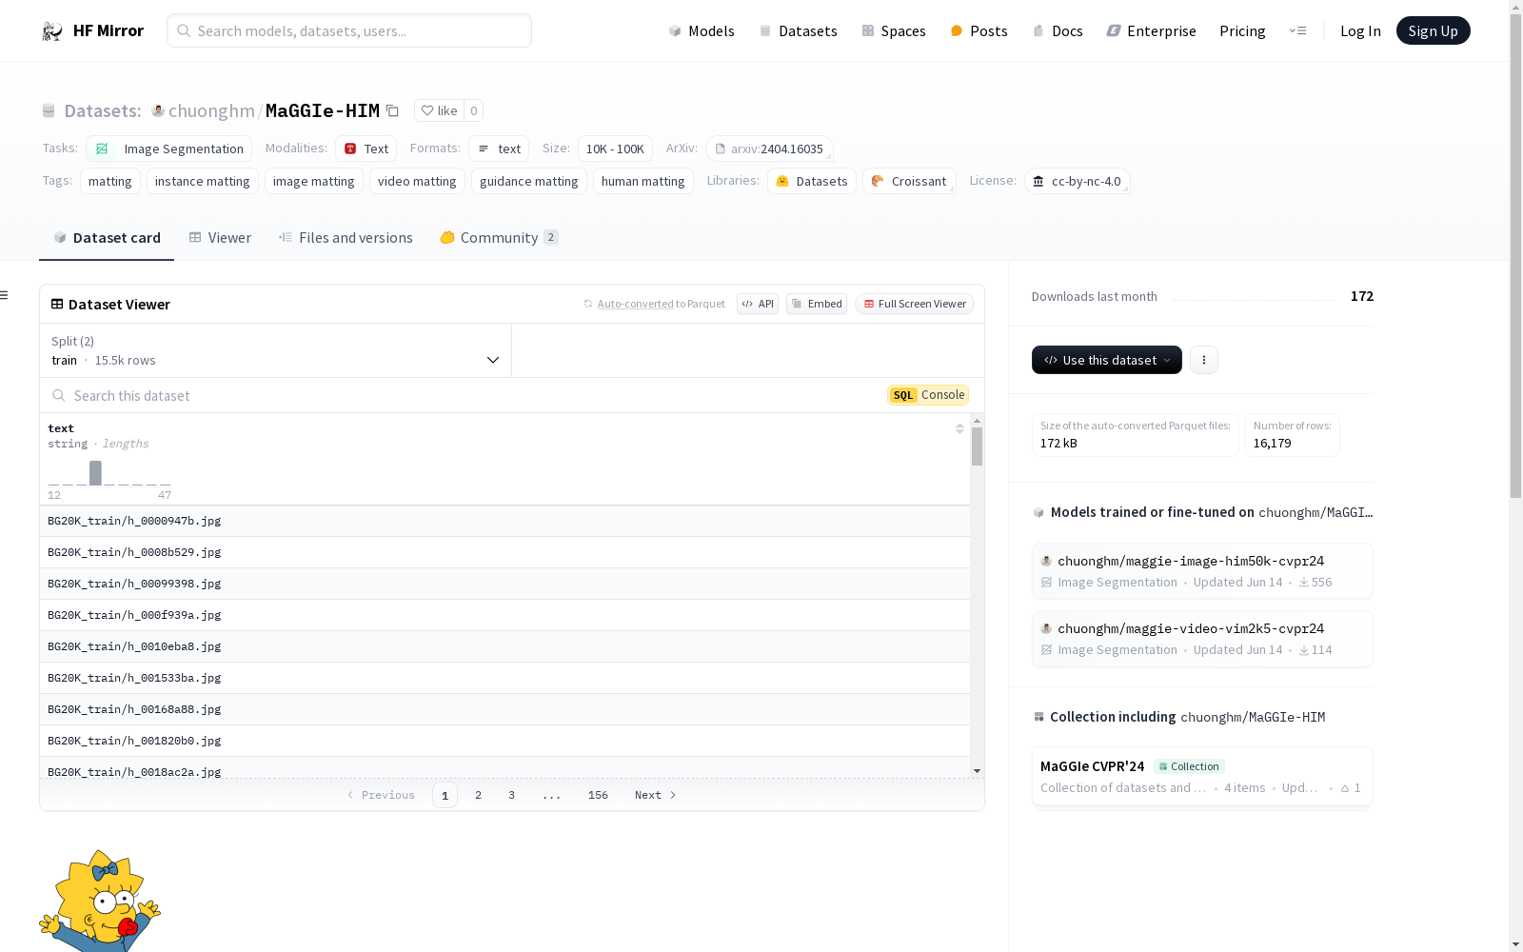Sort the text column with the sort arrows
Image resolution: width=1523 pixels, height=952 pixels.
pyautogui.click(x=959, y=428)
